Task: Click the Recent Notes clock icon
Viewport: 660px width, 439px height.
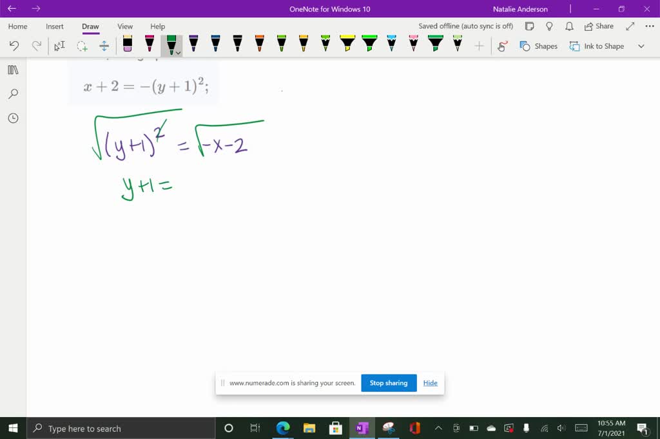Action: 12,118
